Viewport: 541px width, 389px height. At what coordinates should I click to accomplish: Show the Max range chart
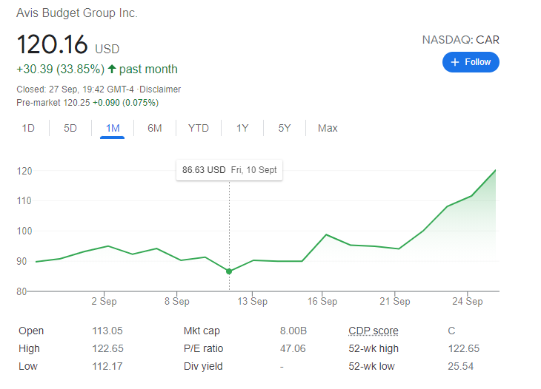point(328,128)
